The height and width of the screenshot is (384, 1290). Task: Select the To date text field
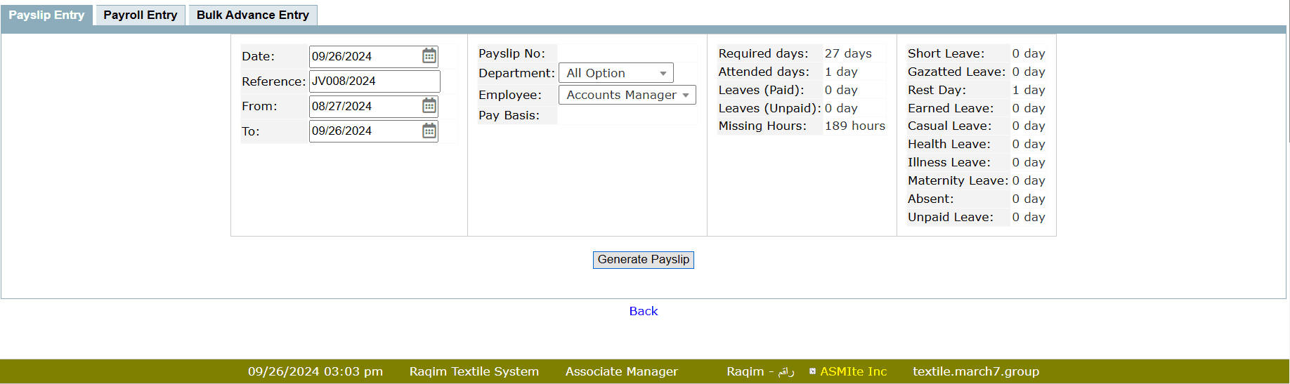(364, 131)
